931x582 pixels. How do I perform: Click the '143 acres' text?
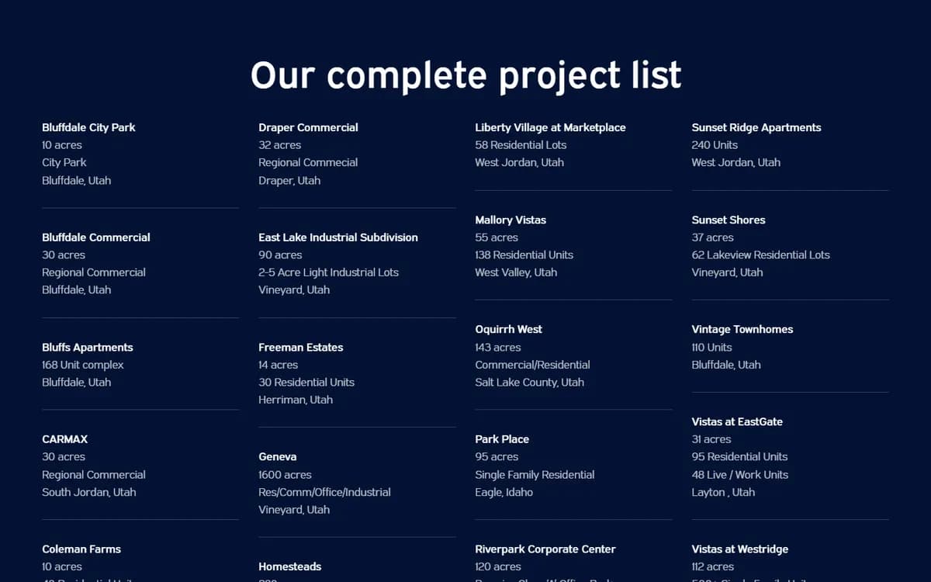click(498, 348)
